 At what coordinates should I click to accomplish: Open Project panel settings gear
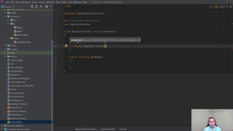pyautogui.click(x=47, y=7)
